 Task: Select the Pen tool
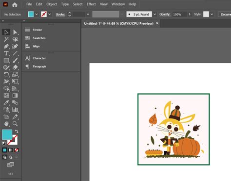pos(6,46)
